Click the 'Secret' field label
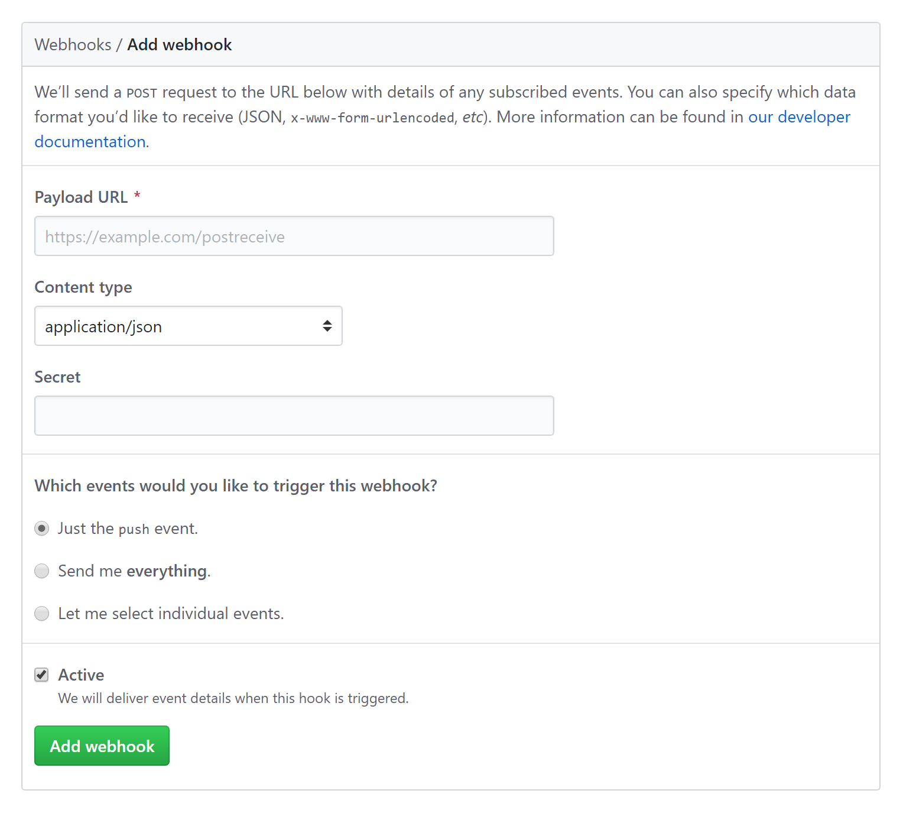 [57, 377]
